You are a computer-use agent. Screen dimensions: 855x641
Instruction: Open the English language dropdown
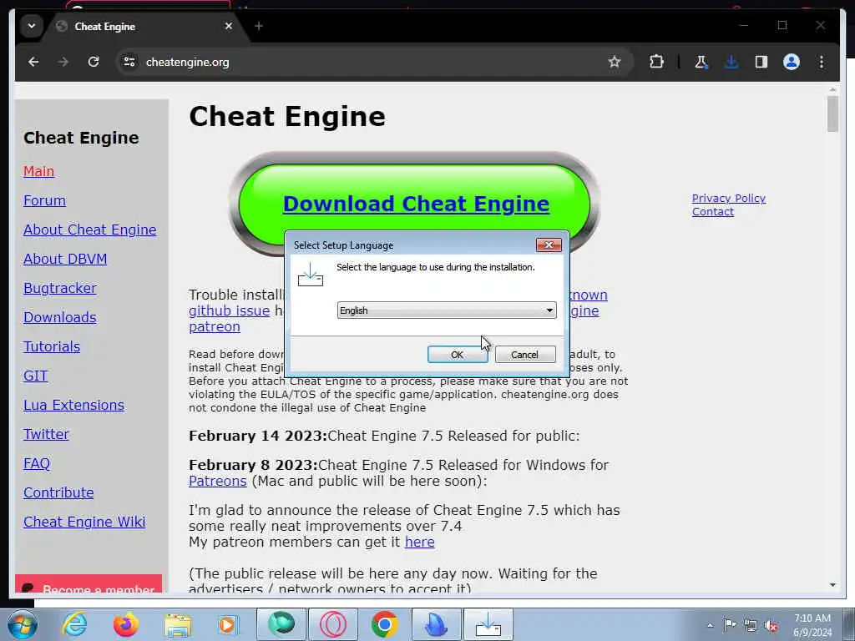[x=447, y=310]
